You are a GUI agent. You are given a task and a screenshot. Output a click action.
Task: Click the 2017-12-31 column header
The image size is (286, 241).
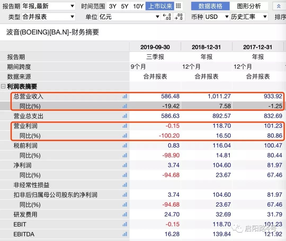tap(258, 47)
